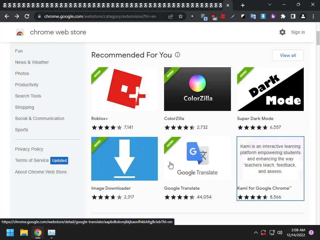Open the Google Translate thumbnail

[x=197, y=158]
